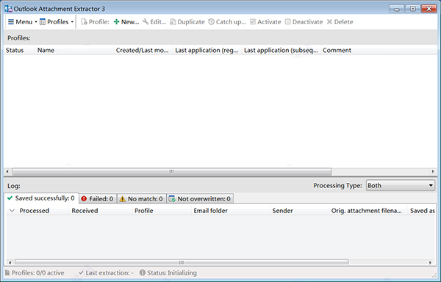441x282 pixels.
Task: Click the New... profile button
Action: point(126,22)
